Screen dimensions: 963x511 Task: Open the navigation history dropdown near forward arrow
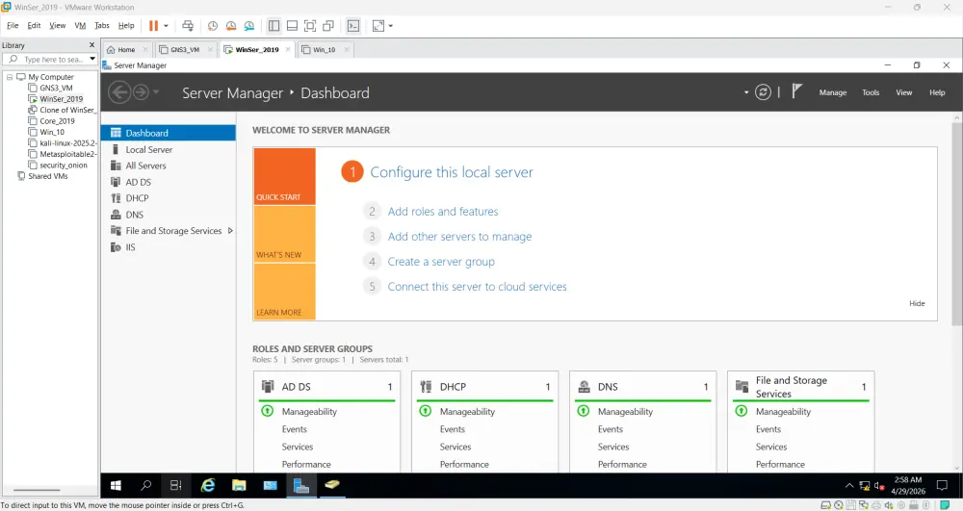(156, 92)
